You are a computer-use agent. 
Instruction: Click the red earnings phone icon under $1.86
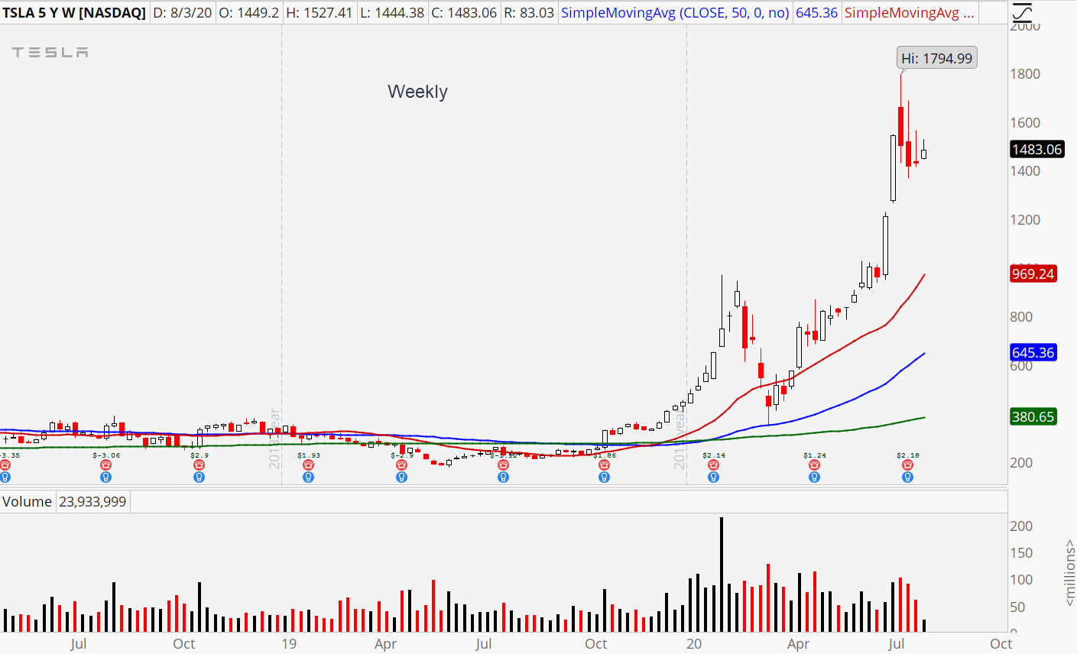click(x=605, y=465)
